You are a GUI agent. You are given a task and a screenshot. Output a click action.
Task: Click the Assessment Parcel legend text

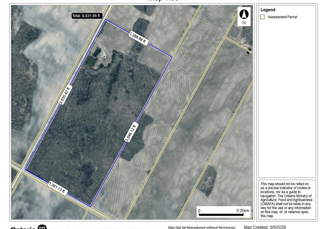[282, 17]
